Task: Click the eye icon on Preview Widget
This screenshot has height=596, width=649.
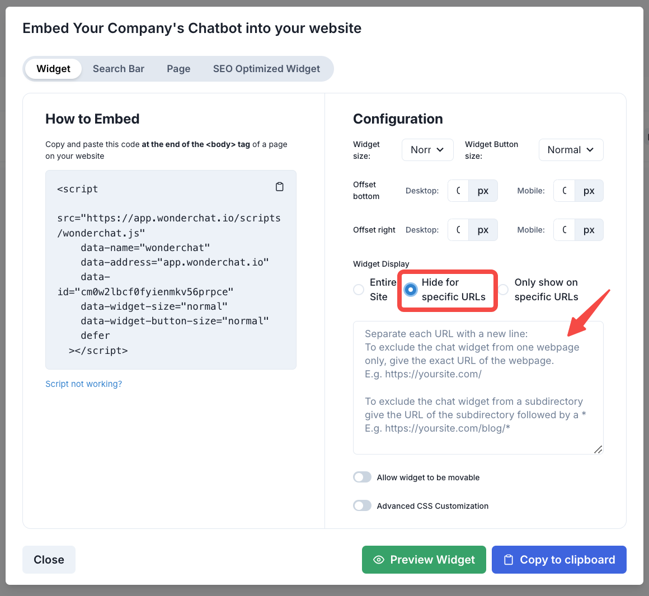Action: [x=379, y=560]
